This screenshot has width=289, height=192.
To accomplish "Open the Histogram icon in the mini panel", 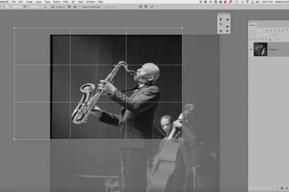I will (227, 26).
